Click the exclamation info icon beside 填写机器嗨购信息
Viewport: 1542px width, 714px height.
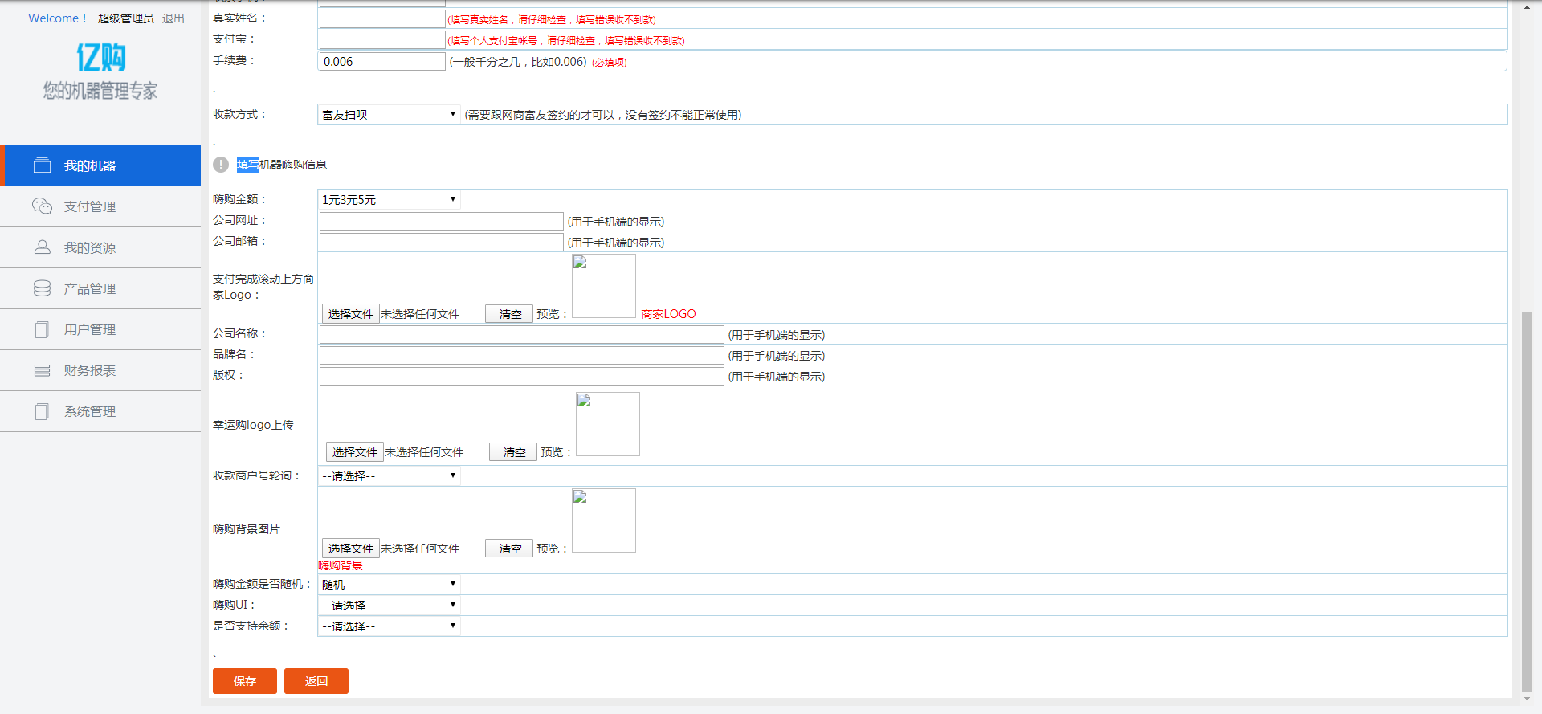pos(221,165)
